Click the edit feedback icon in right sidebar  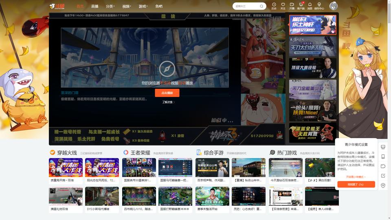pos(383,176)
